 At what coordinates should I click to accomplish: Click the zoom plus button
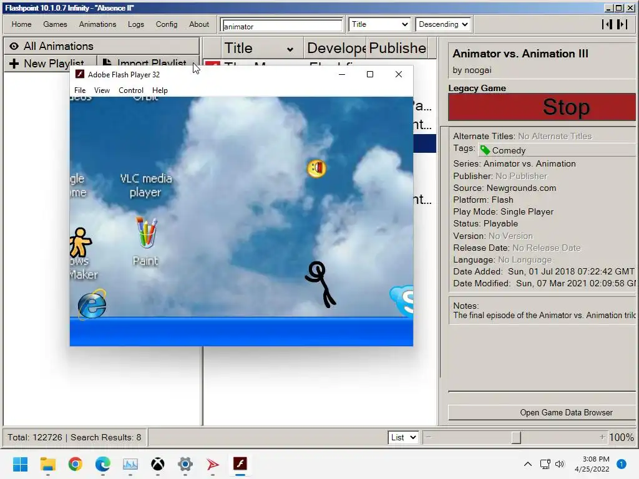602,437
